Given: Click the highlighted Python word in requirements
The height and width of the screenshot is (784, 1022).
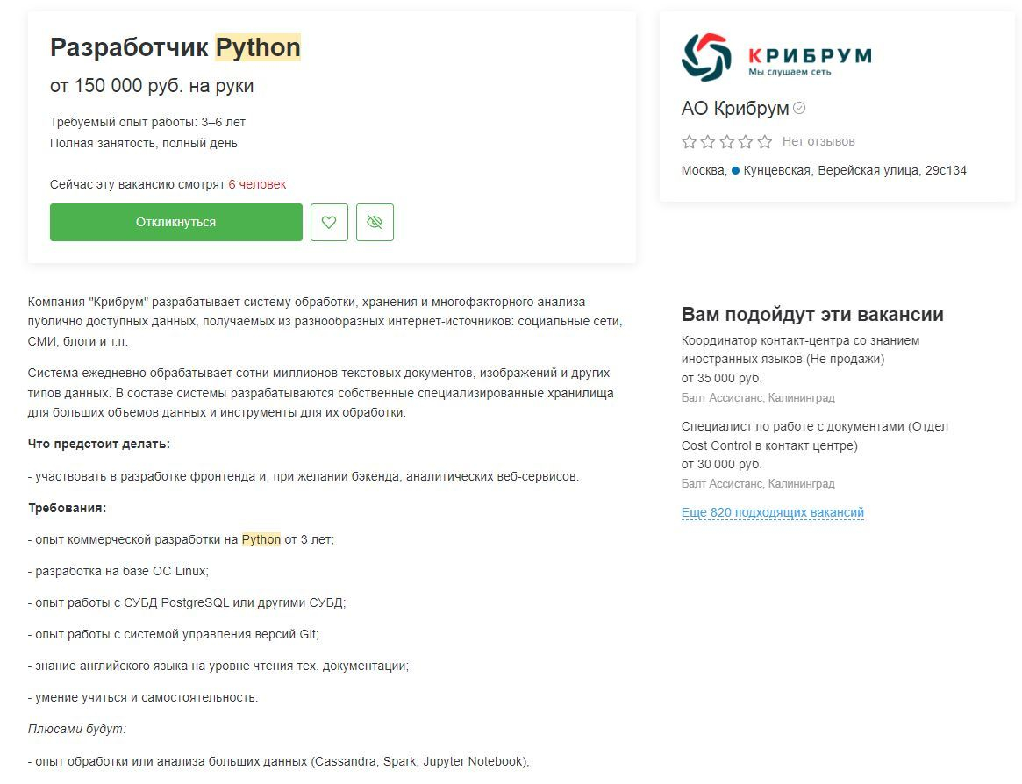Looking at the screenshot, I should coord(261,539).
